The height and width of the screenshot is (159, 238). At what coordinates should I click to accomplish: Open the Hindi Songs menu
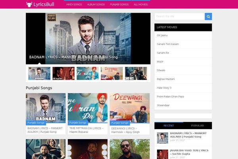click(x=74, y=4)
